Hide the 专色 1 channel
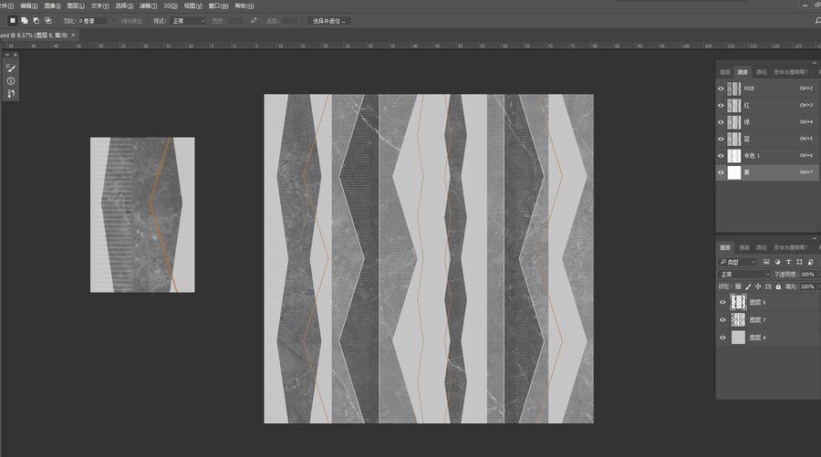Image resolution: width=821 pixels, height=457 pixels. click(721, 155)
